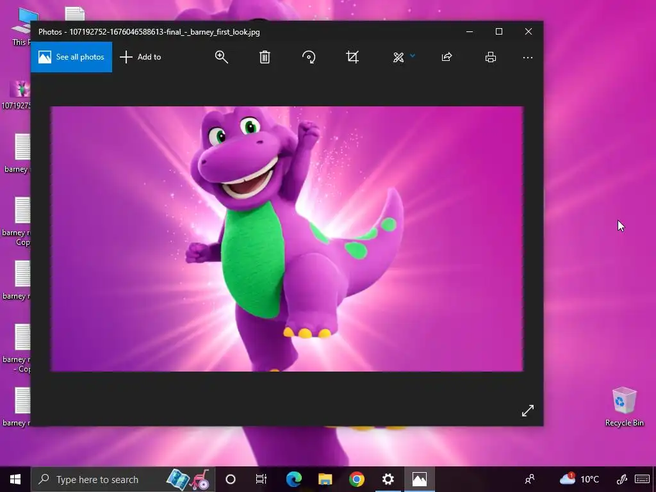Open the Crop tool
Screen dimensions: 656x492
coord(352,57)
